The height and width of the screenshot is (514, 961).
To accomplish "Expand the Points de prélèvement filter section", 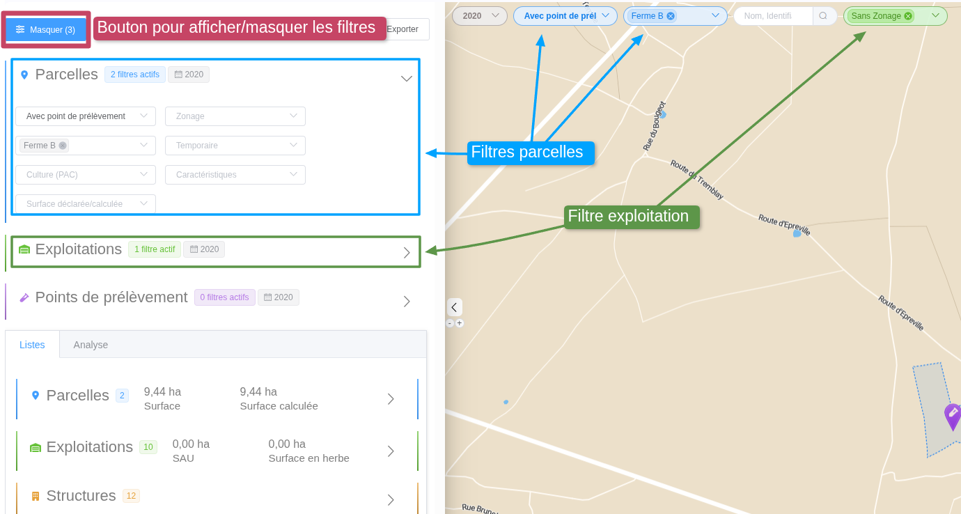I will pos(407,302).
